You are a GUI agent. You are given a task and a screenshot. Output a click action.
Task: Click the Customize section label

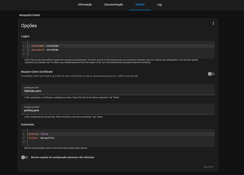(28, 124)
